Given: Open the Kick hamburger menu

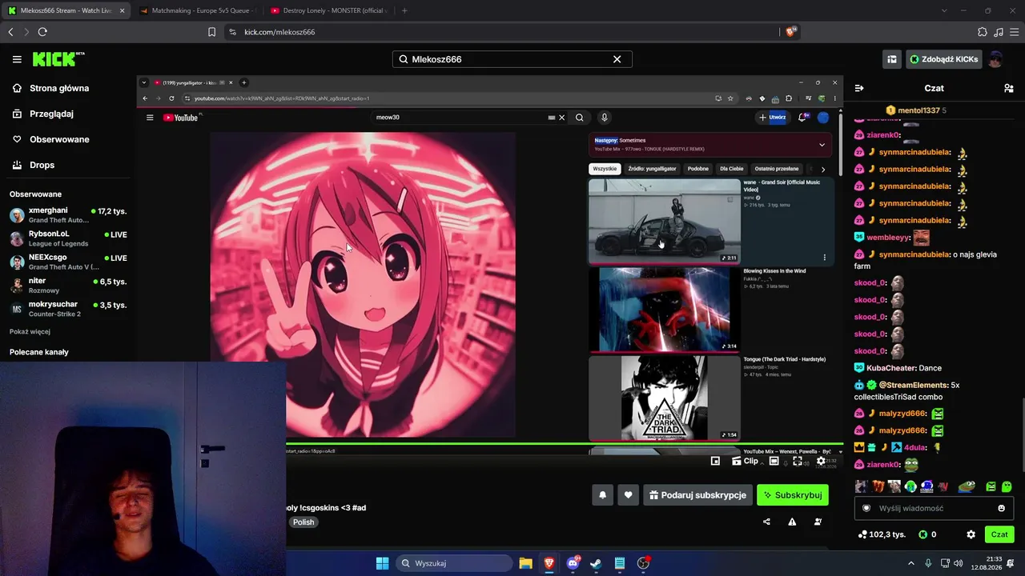Looking at the screenshot, I should (x=17, y=59).
